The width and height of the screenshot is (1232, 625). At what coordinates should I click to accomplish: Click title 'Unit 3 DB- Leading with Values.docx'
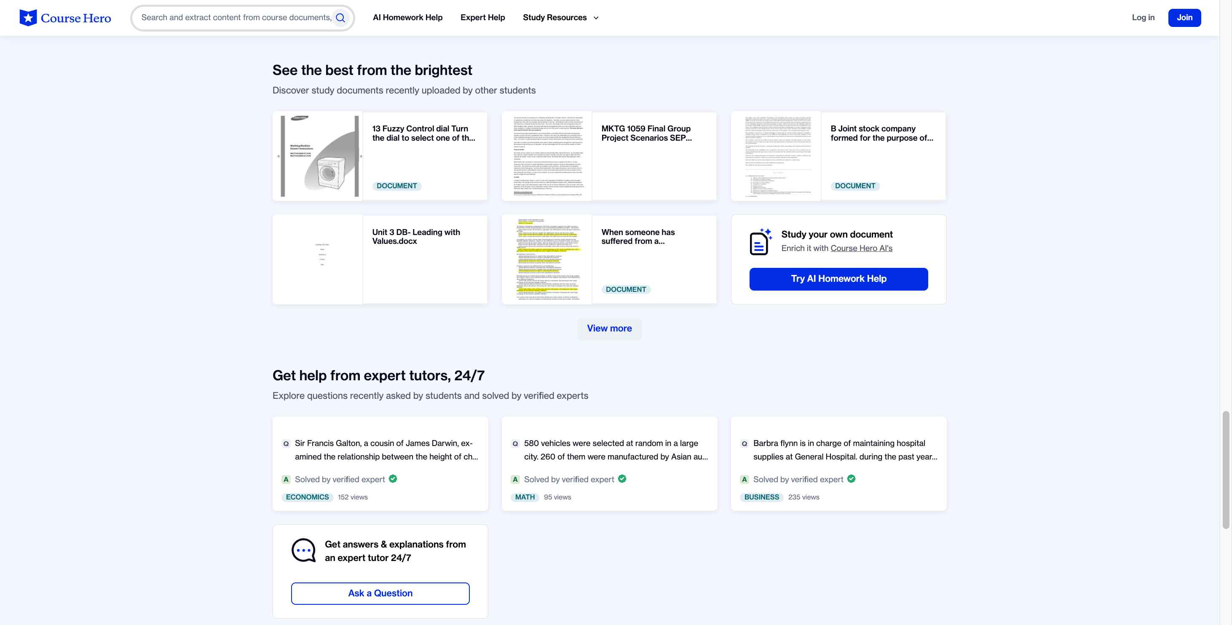coord(416,237)
